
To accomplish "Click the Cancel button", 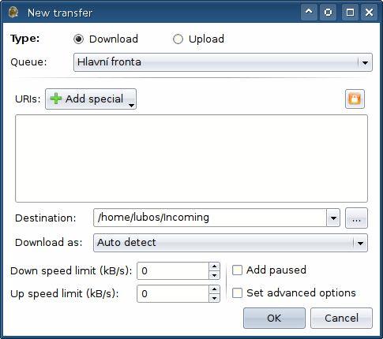I will tap(341, 318).
